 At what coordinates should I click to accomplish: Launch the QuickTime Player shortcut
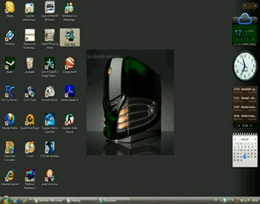pyautogui.click(x=30, y=122)
